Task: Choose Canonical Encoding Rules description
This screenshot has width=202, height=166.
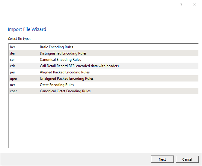Action: 60,60
